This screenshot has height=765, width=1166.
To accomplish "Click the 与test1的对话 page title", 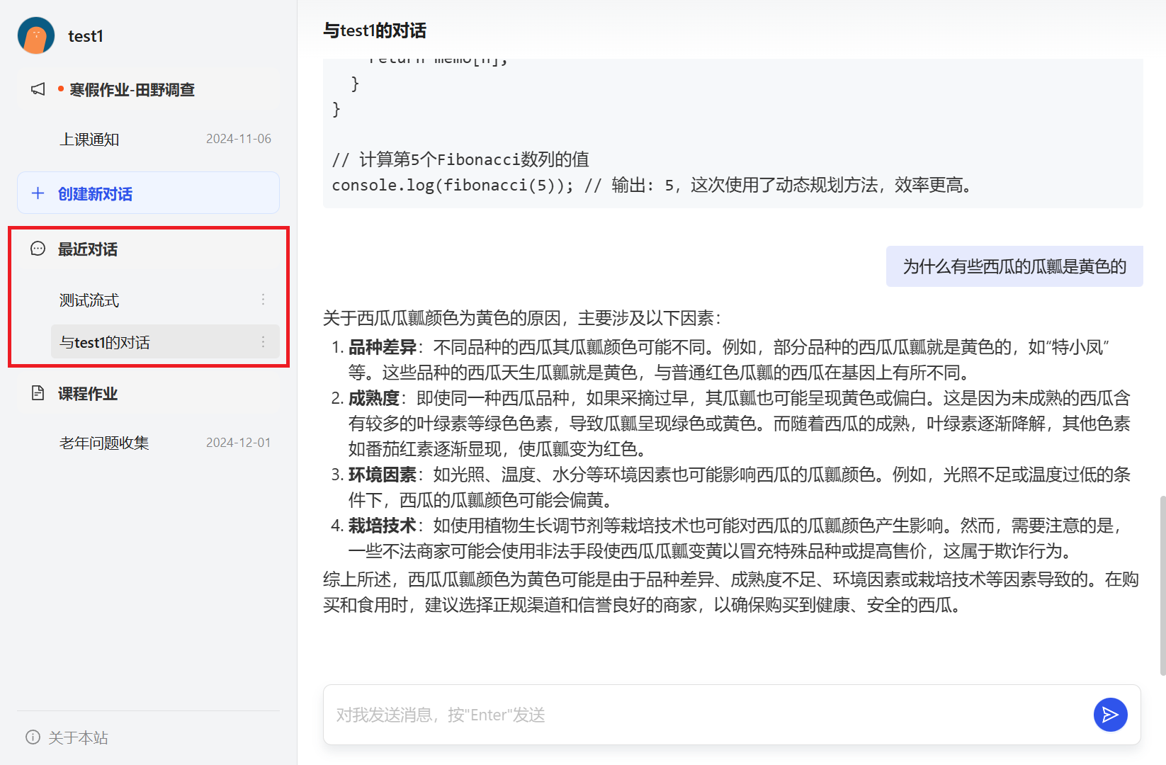I will click(375, 30).
